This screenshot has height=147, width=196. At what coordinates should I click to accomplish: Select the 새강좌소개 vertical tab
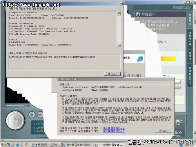(x=190, y=38)
